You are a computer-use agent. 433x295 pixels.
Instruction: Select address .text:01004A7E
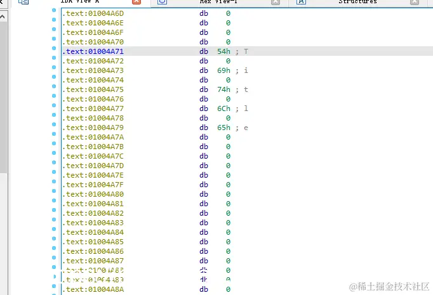tap(93, 175)
